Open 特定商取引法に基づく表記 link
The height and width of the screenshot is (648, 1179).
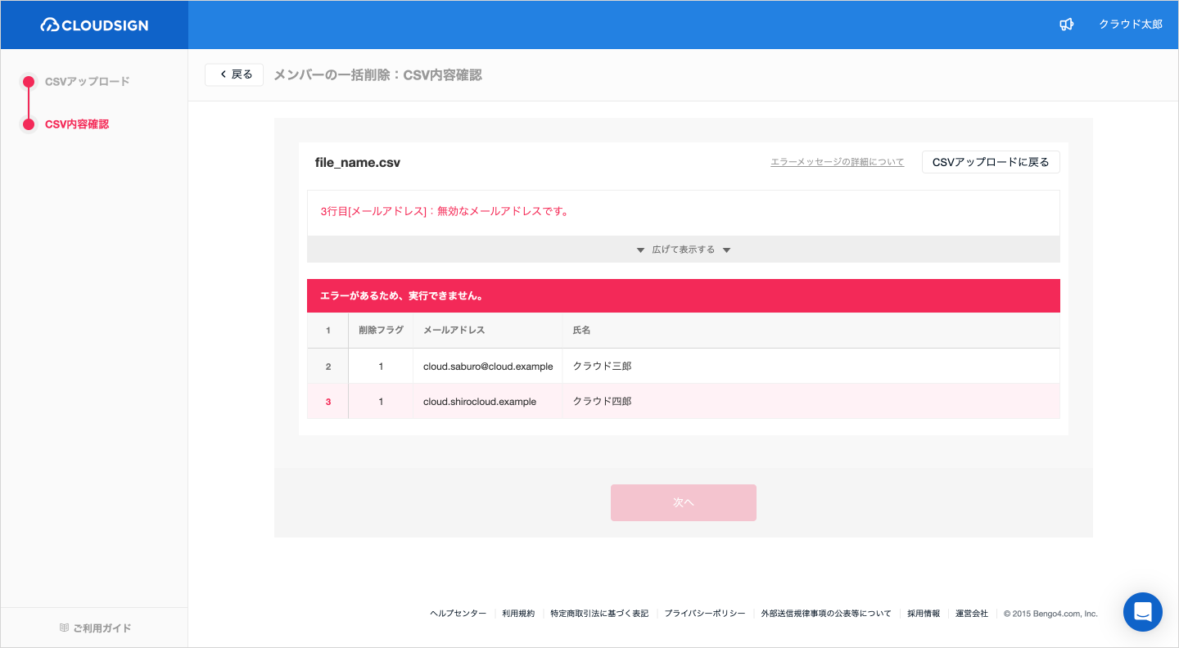tap(599, 614)
